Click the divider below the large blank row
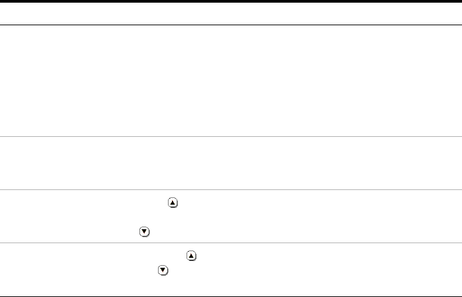 click(231, 137)
